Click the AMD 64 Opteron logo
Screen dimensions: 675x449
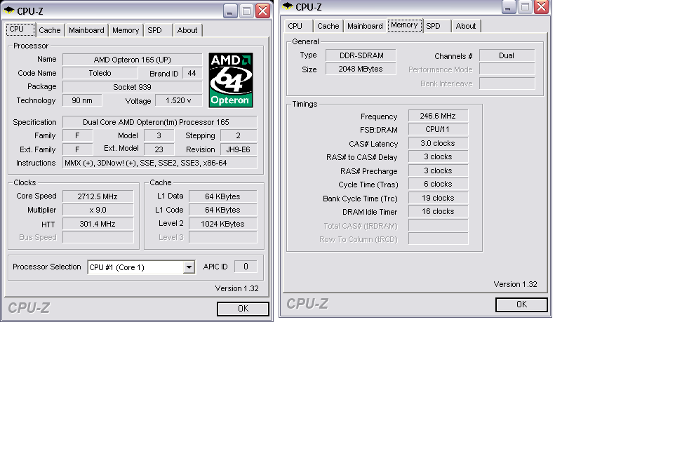pyautogui.click(x=231, y=80)
